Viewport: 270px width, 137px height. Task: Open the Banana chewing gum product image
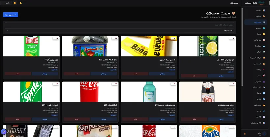tap(149, 46)
